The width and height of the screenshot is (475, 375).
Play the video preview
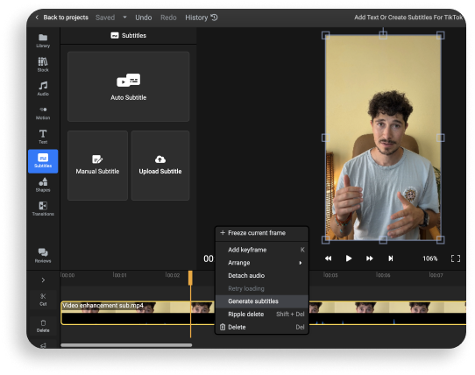tap(349, 258)
